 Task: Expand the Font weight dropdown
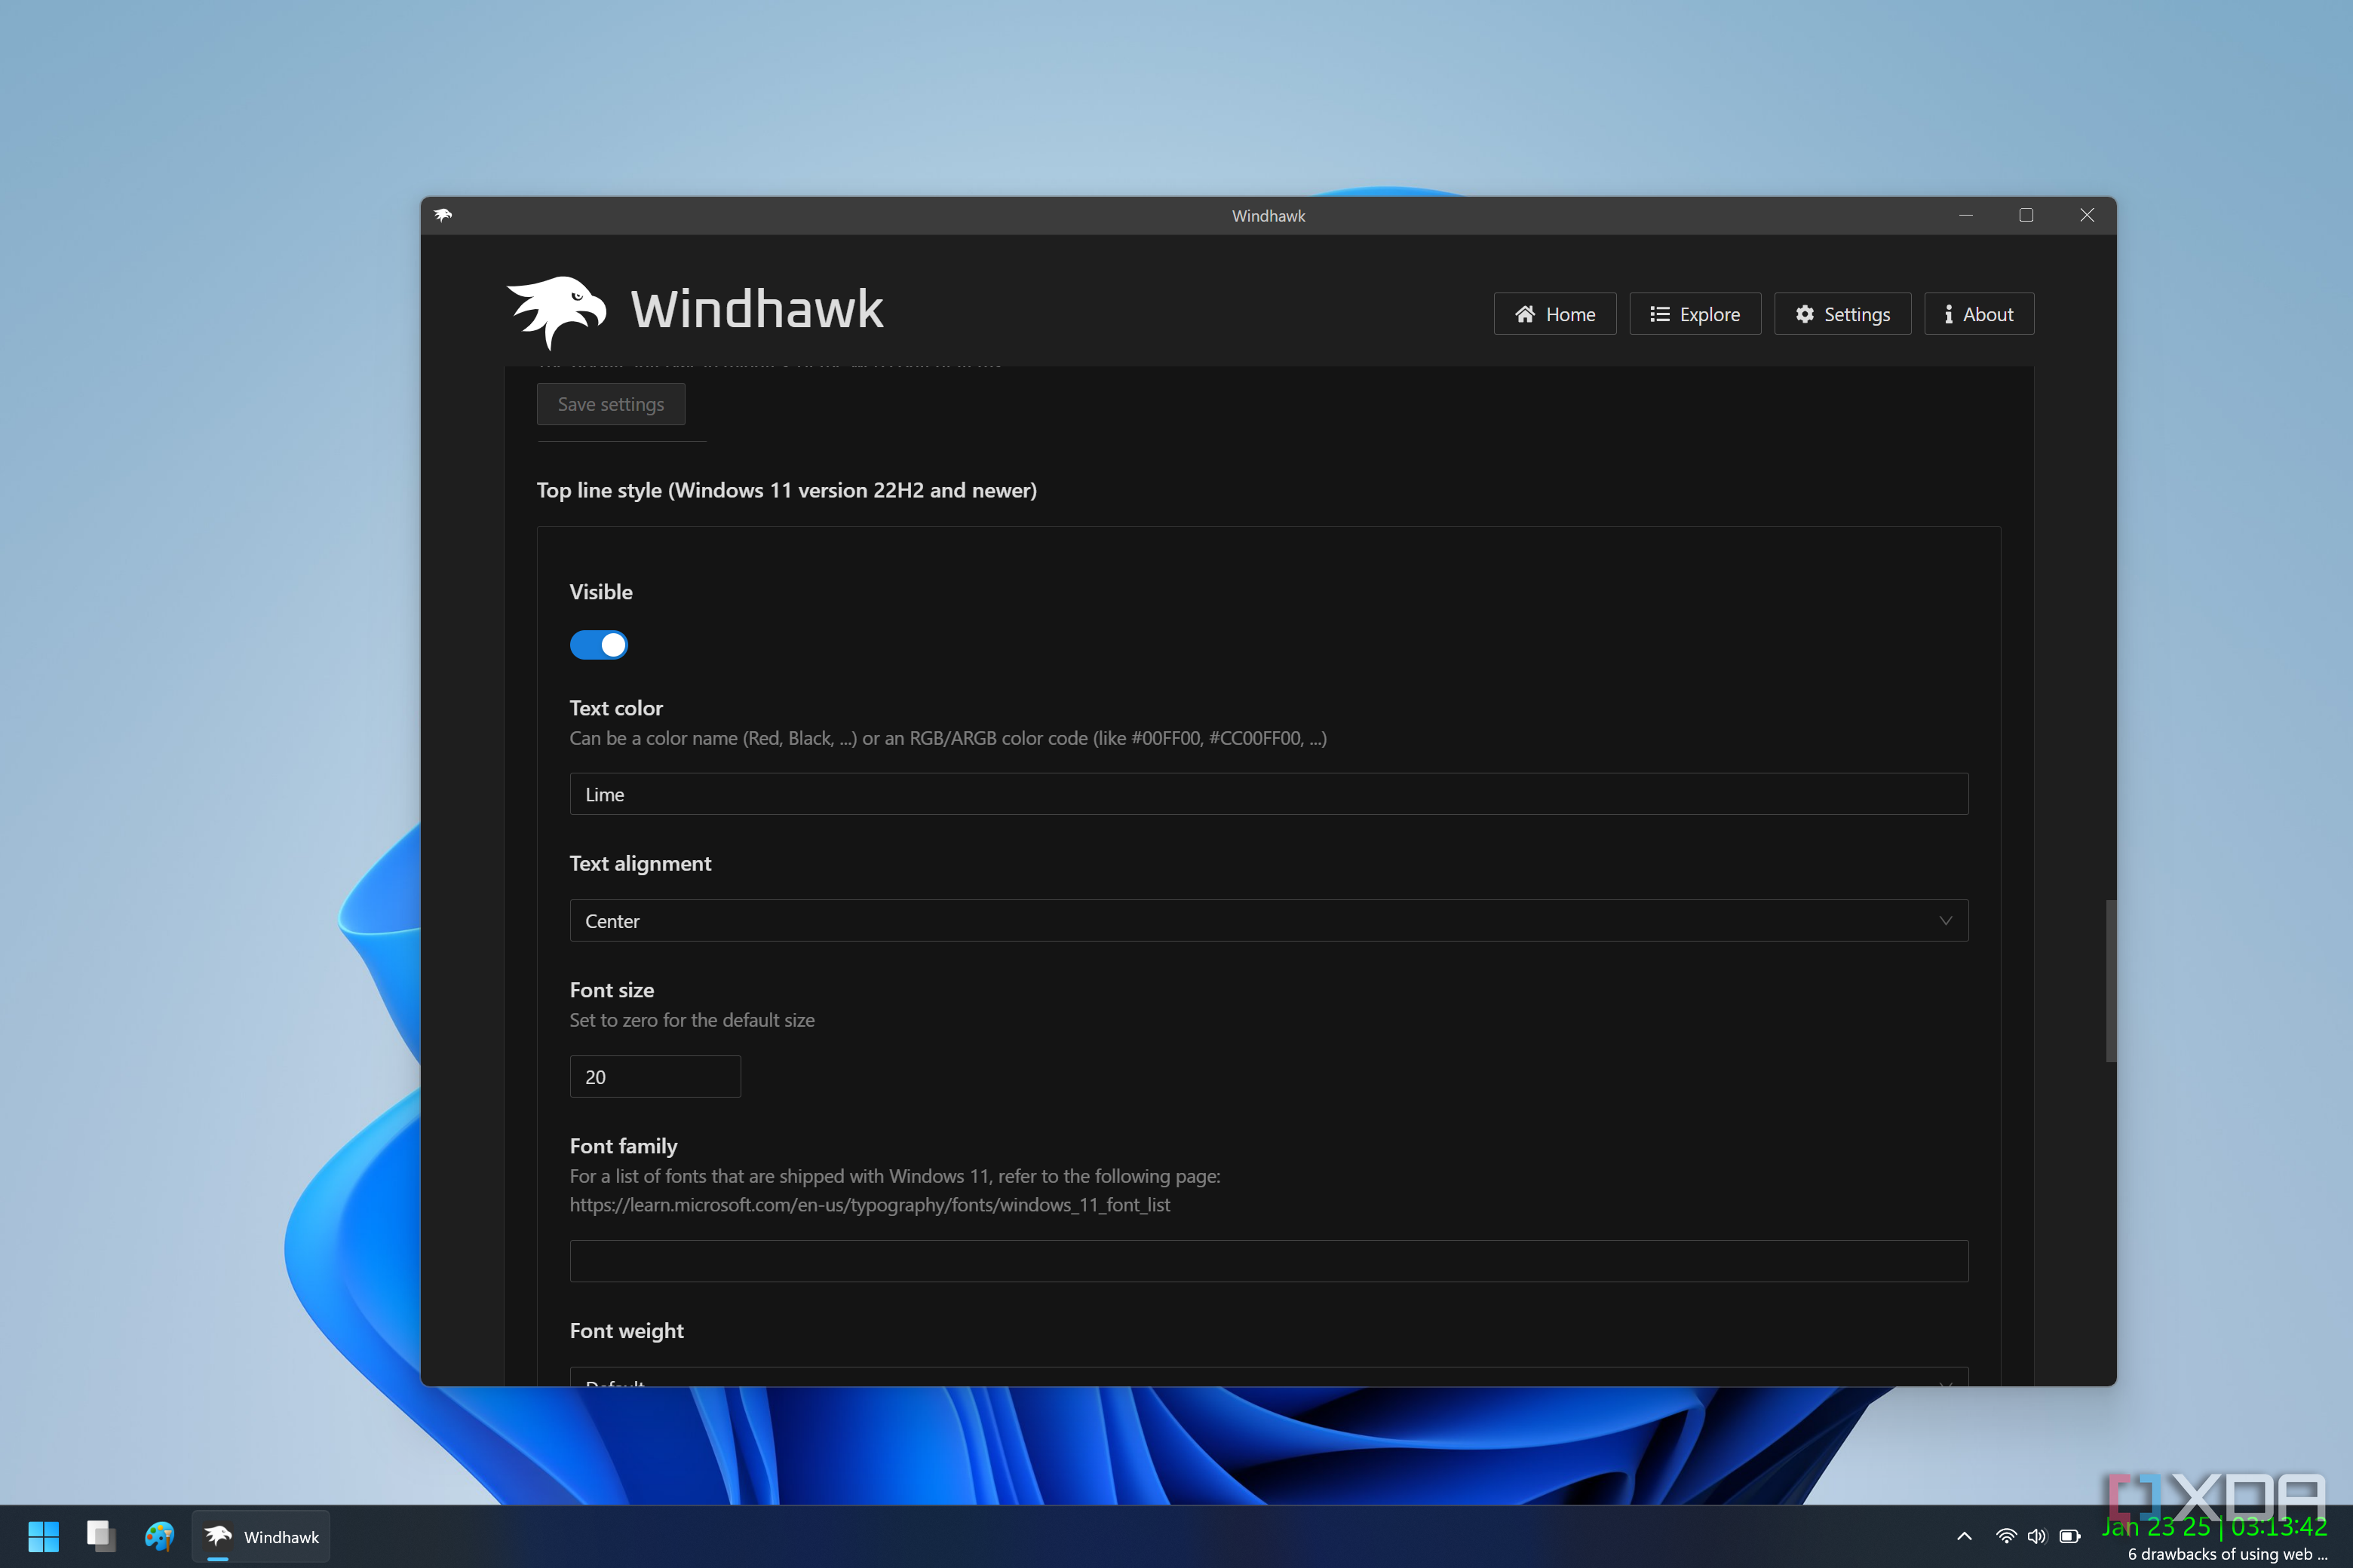click(1269, 1377)
